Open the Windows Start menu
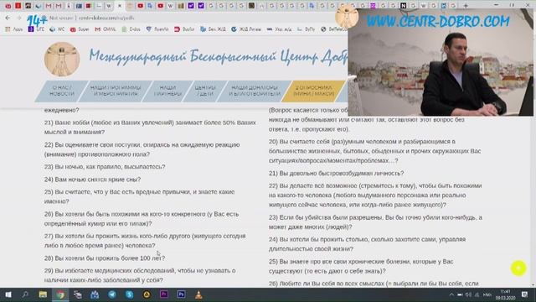536x302 pixels. (8, 294)
